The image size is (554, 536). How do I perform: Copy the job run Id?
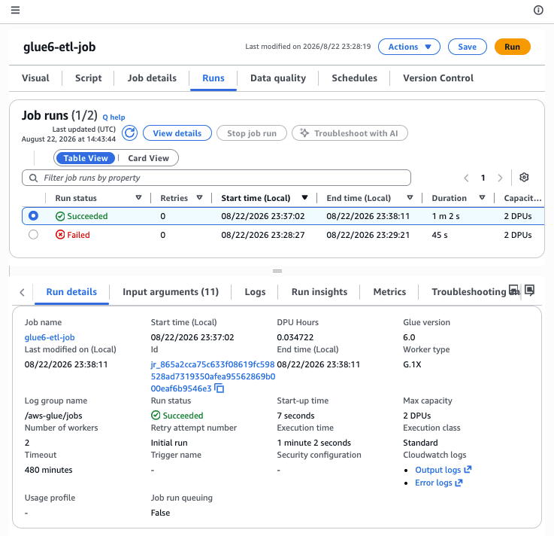coord(219,388)
